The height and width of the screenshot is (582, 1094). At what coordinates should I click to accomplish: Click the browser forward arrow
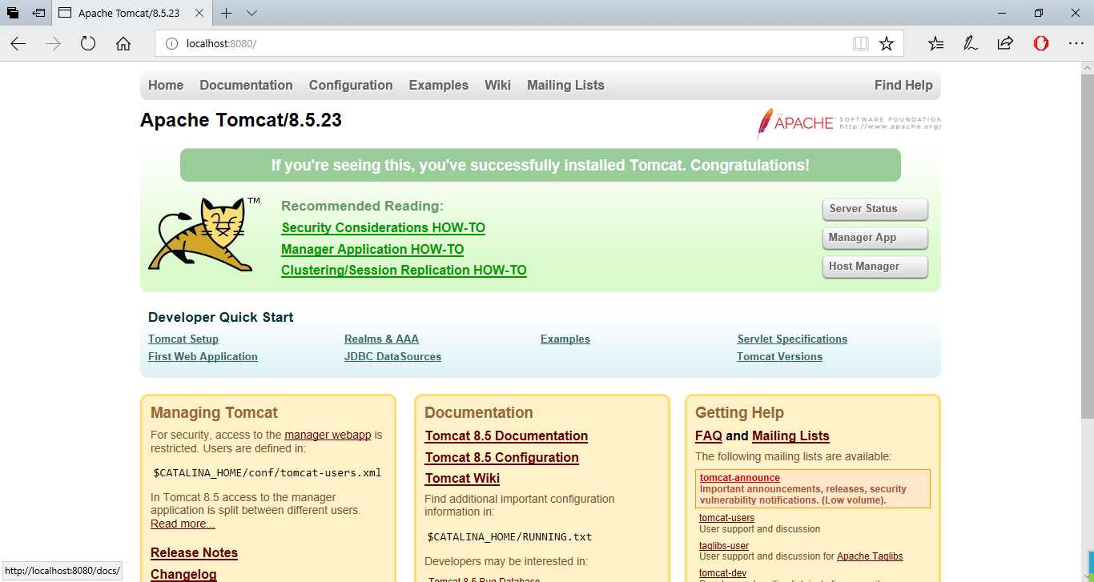(54, 44)
